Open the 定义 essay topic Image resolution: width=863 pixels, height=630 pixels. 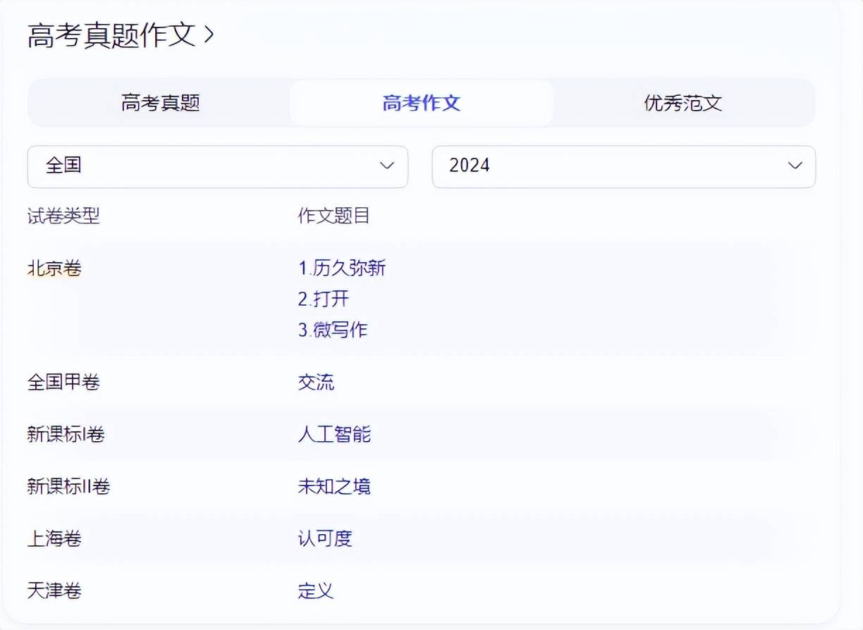[316, 591]
